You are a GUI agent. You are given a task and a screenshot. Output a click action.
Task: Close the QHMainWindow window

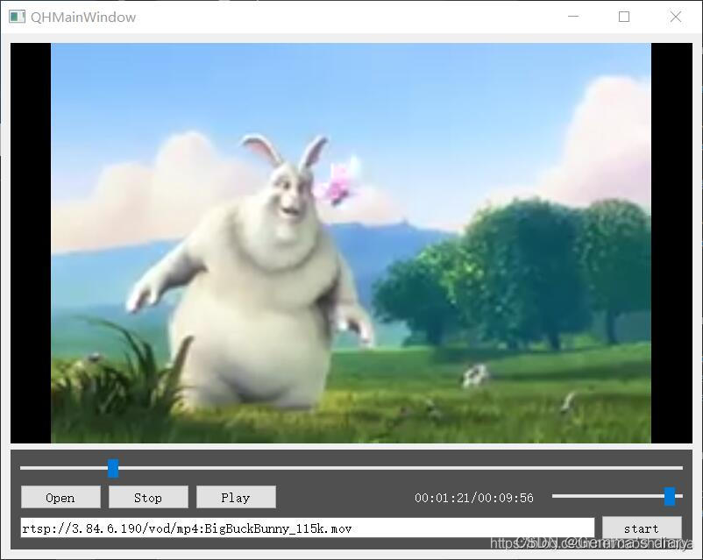676,17
